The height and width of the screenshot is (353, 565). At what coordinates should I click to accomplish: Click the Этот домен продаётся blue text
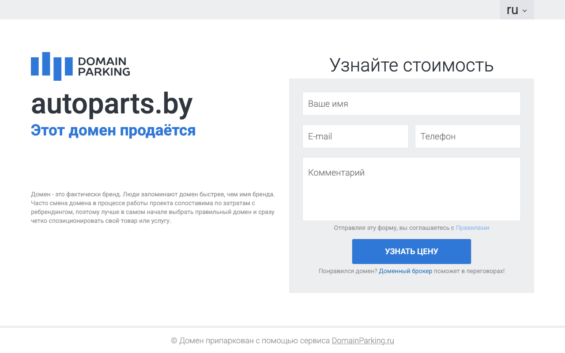113,130
